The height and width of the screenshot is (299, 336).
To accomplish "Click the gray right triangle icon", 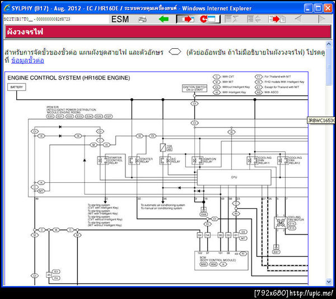I will pos(321,19).
